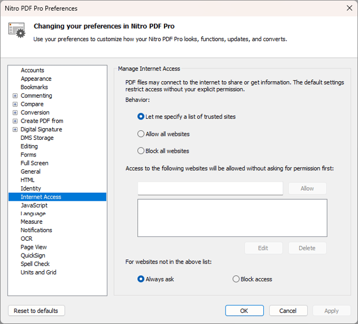Click the trusted website address input field
The image size is (358, 324).
pos(211,188)
